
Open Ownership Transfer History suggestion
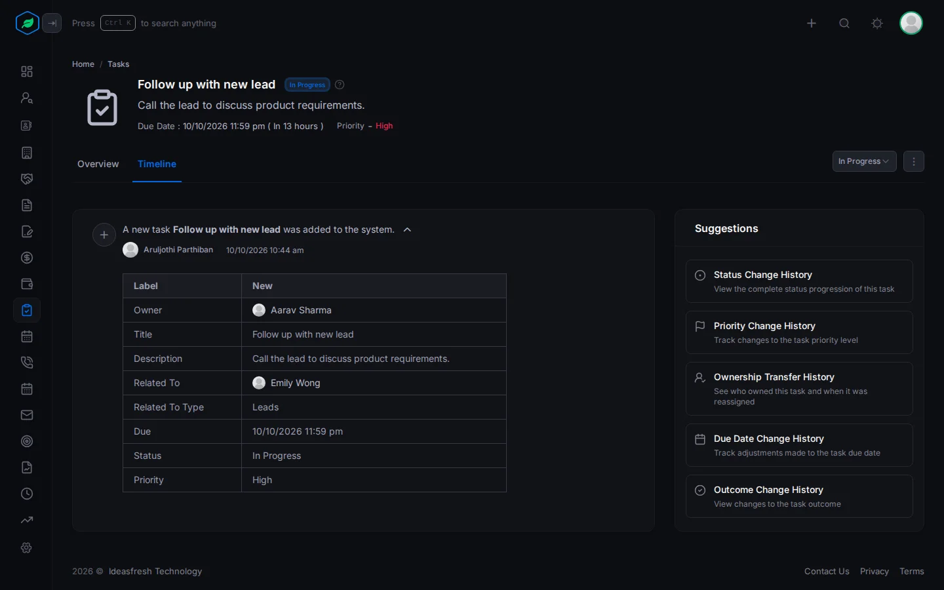coord(799,389)
